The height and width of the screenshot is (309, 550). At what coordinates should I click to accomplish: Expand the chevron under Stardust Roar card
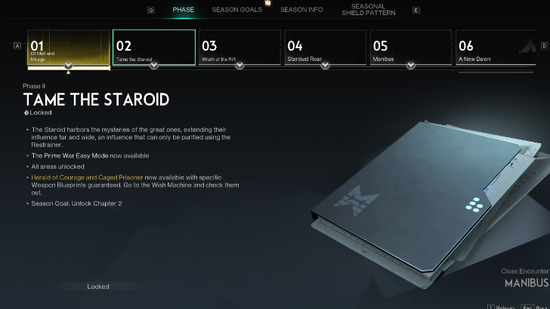(x=325, y=66)
